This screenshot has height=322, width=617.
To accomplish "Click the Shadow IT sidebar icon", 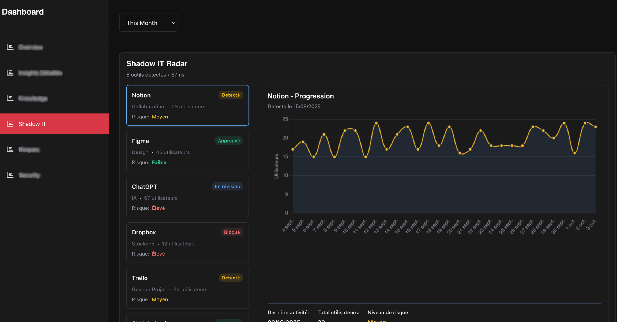I will click(x=10, y=124).
